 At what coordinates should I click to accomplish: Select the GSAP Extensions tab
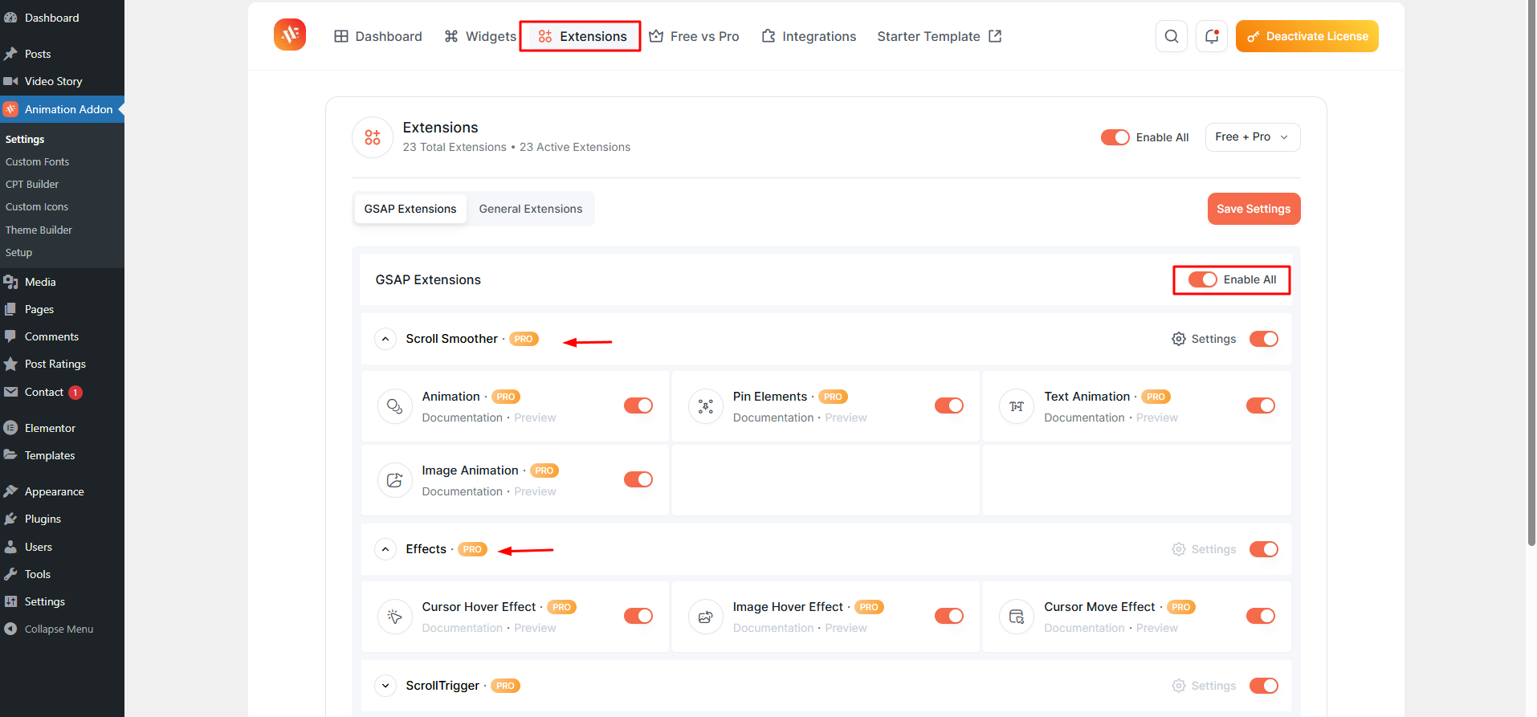coord(410,209)
